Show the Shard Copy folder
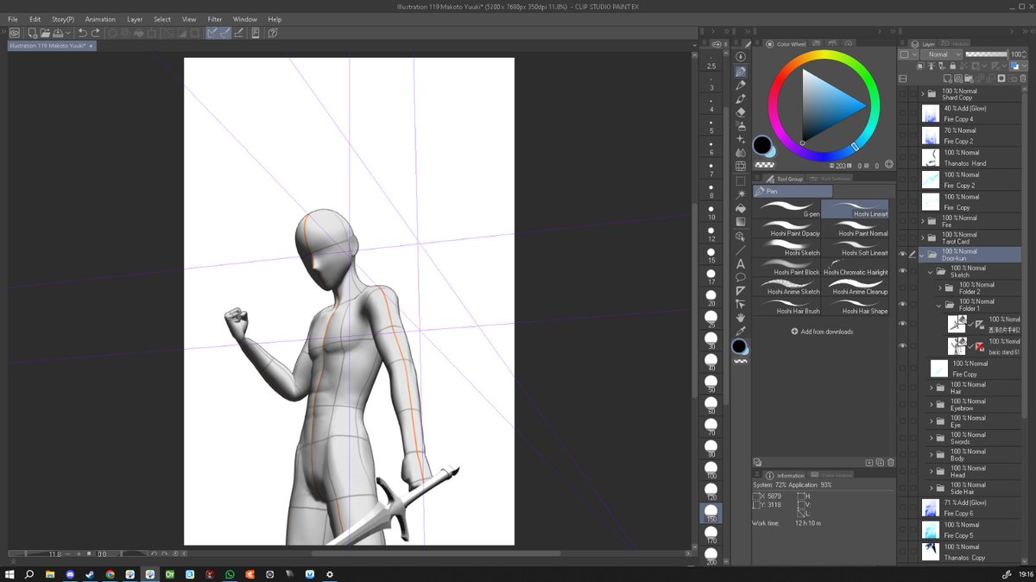 click(903, 93)
